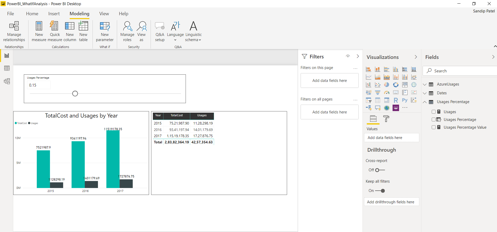Click the Fields pane Search box

(x=460, y=71)
